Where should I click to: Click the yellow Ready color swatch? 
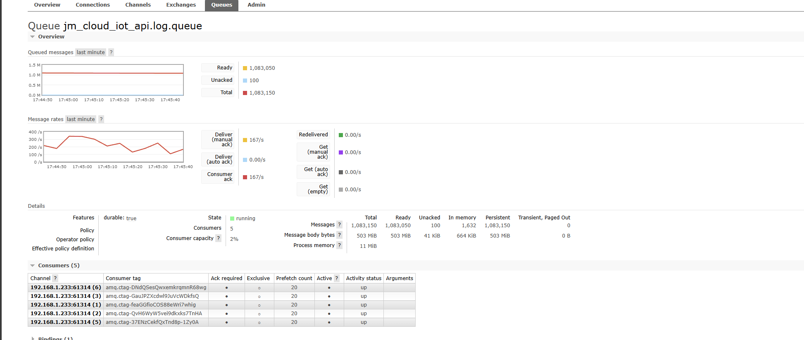click(245, 68)
